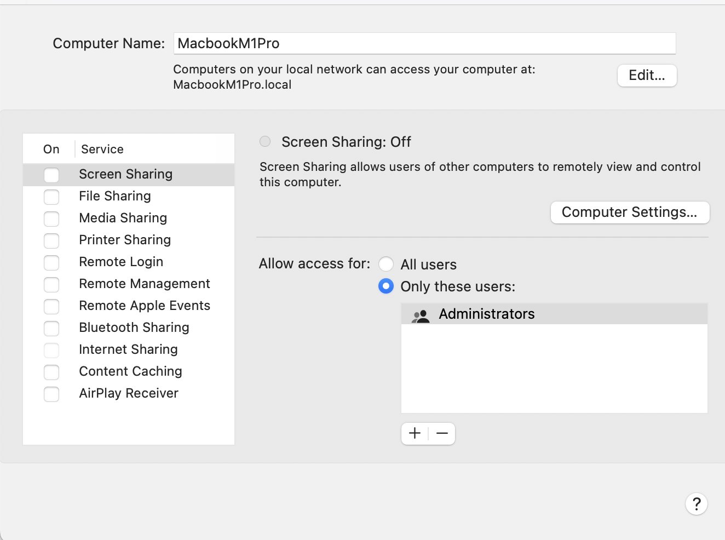Click the Edit... button

tap(647, 76)
